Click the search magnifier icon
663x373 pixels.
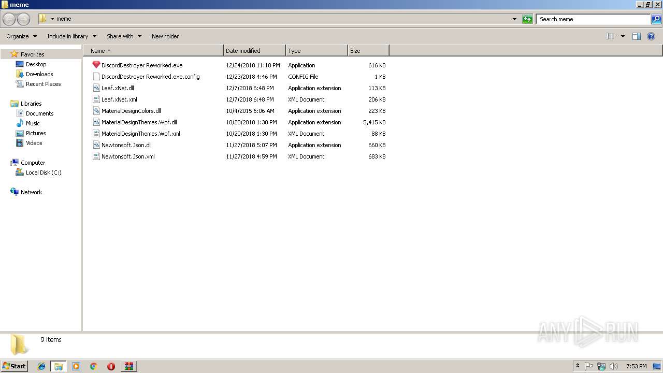pos(656,19)
